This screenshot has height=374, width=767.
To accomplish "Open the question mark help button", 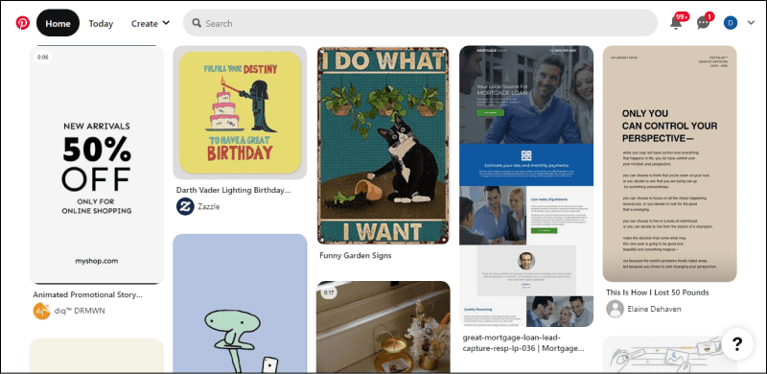I will coord(736,344).
